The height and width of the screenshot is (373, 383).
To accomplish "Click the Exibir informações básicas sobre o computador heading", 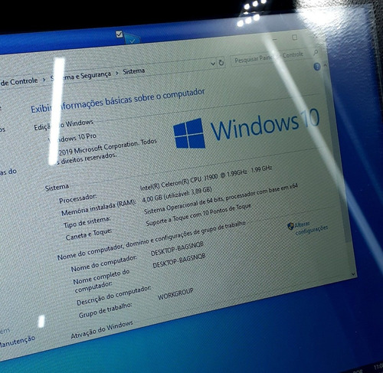I will pyautogui.click(x=118, y=101).
